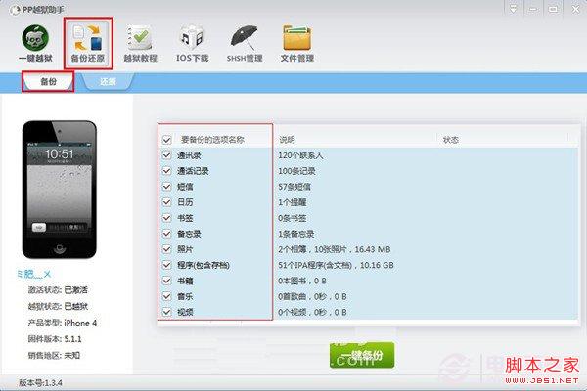This screenshot has height=391, width=587.
Task: Click the 版本号:1.3.4 status bar text
Action: pyautogui.click(x=40, y=383)
